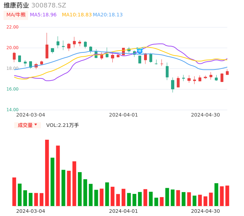Click the tallest green volume bar

coord(52,182)
